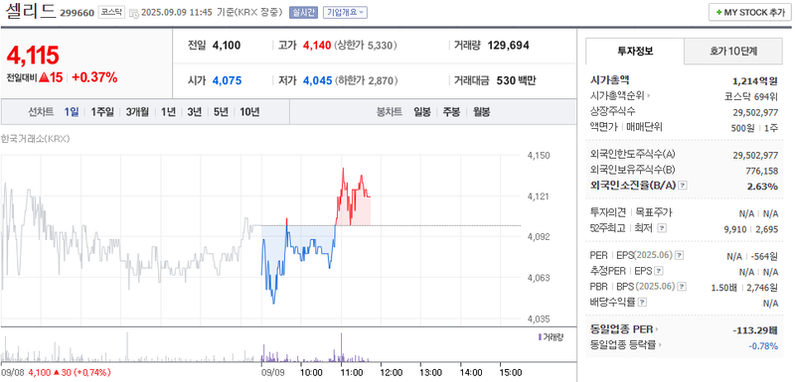Click the purple 거래량 legend marker

539,337
